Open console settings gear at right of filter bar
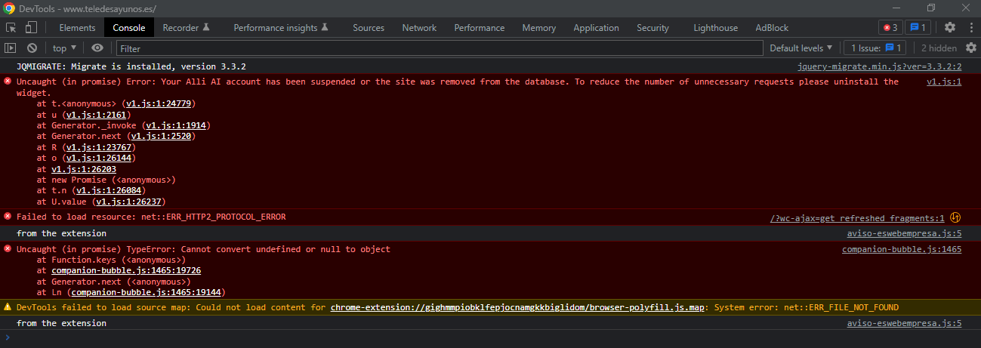The image size is (981, 348). pos(970,48)
